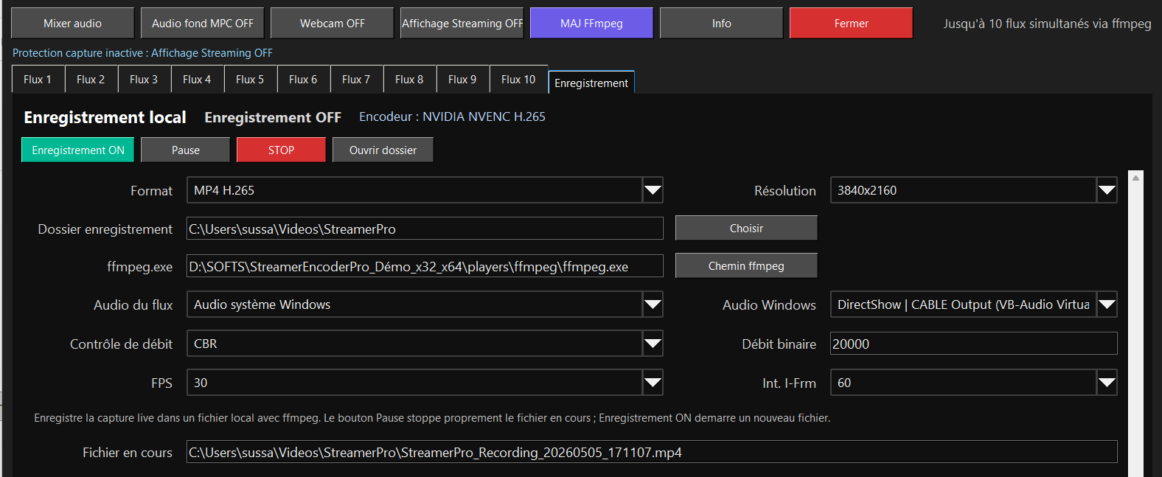This screenshot has width=1162, height=477.
Task: Switch to the Flux 3 tab
Action: coord(145,79)
